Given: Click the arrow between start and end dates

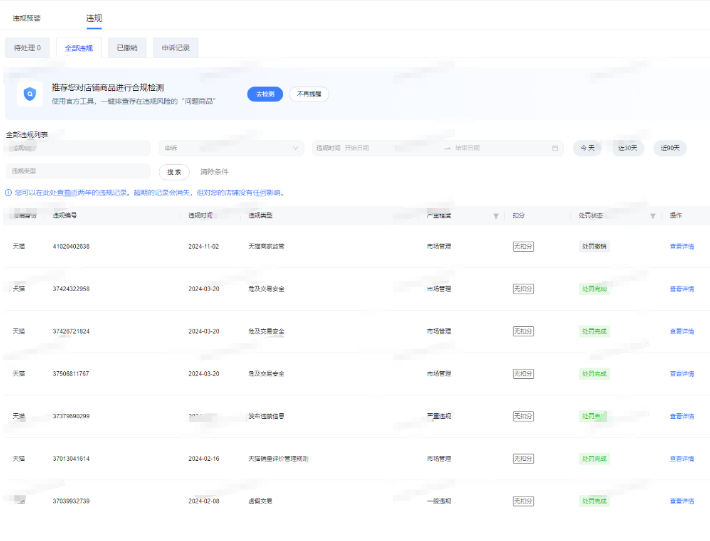Looking at the screenshot, I should (x=447, y=148).
